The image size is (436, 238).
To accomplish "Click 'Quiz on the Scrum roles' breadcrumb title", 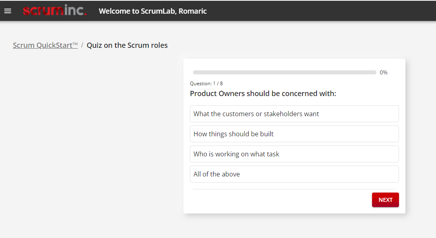I will coord(127,45).
